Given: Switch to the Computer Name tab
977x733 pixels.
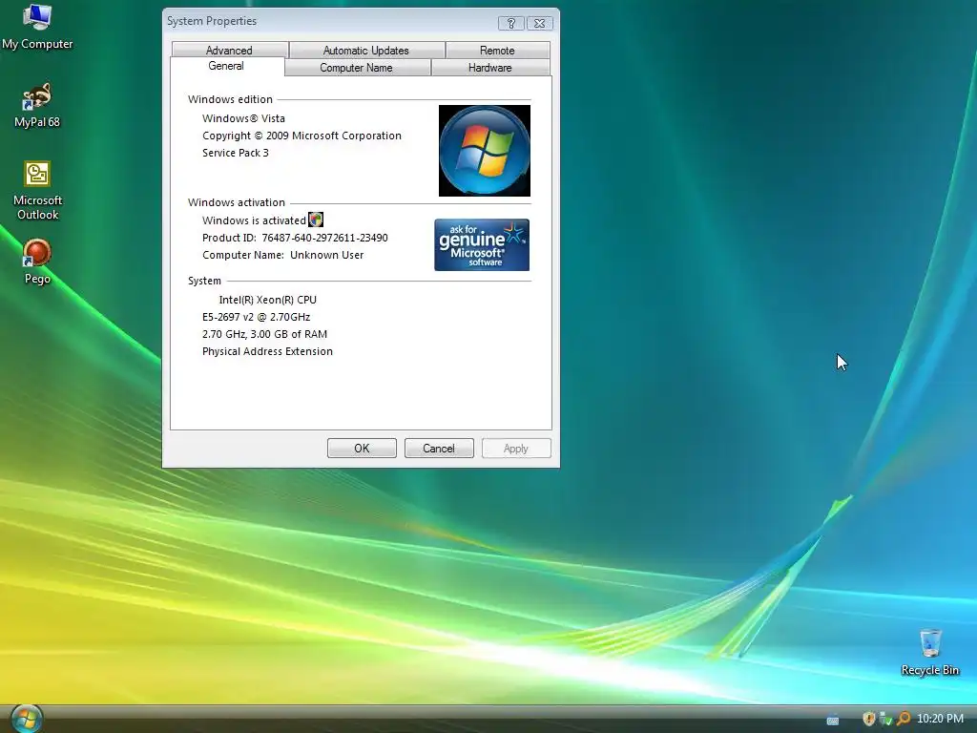Looking at the screenshot, I should coord(357,68).
